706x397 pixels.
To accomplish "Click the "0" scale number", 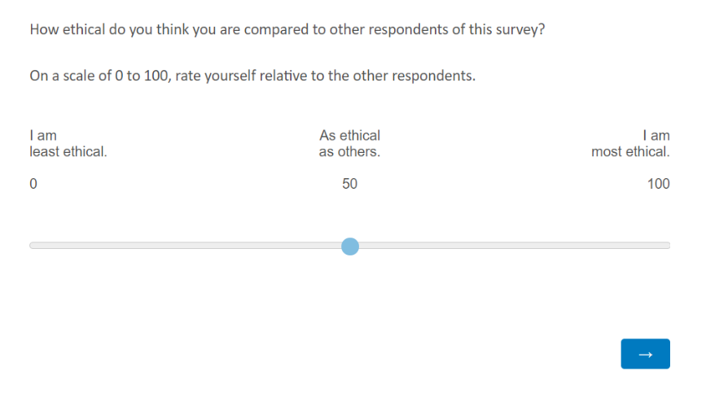I will (x=33, y=183).
